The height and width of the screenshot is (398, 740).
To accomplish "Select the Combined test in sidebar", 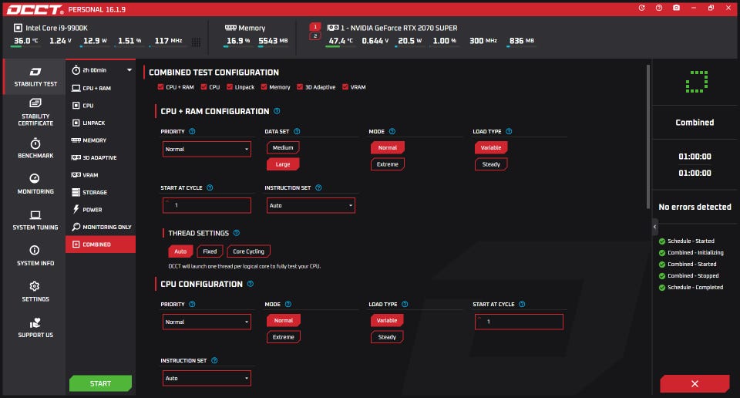I will 100,244.
